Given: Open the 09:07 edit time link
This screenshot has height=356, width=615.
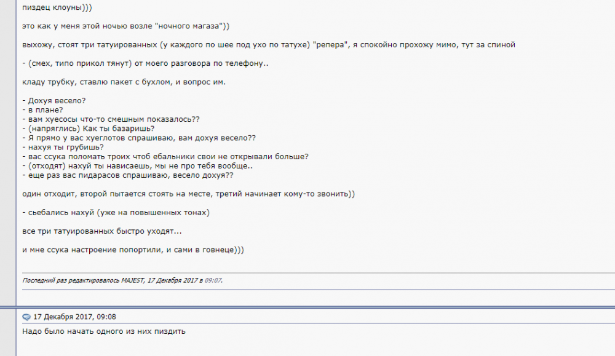Looking at the screenshot, I should point(213,280).
